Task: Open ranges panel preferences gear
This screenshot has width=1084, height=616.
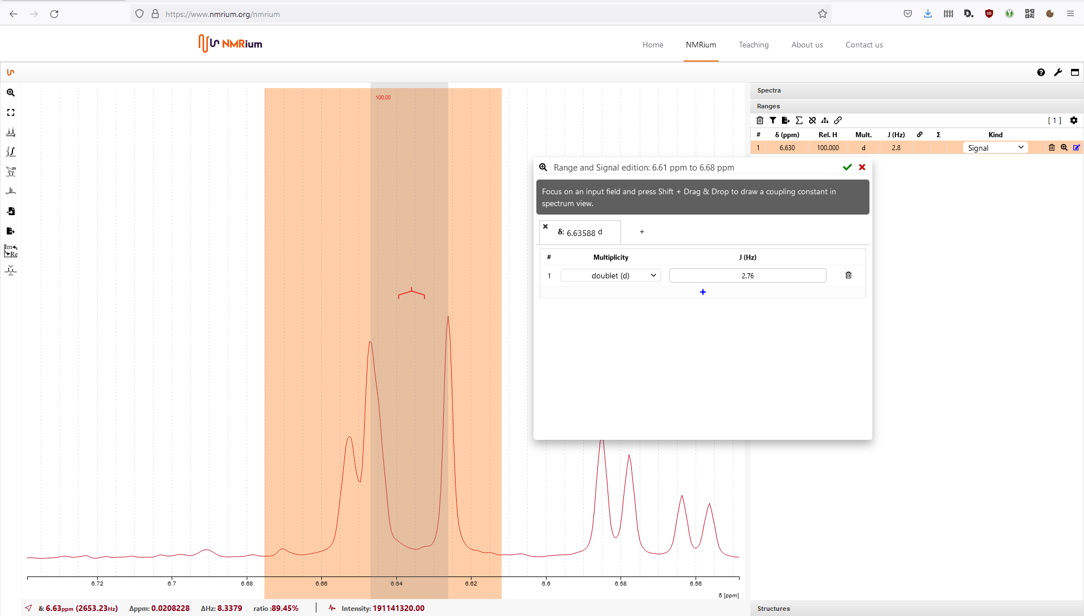Action: coord(1074,120)
